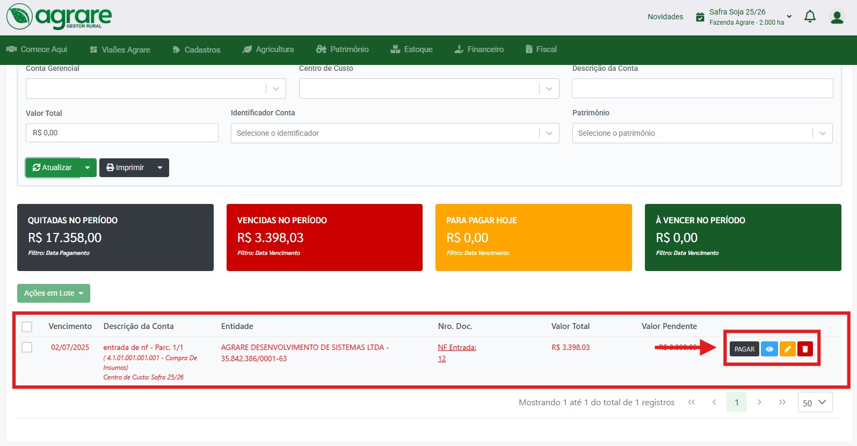Click the Valor Total R$ 0,00 field

click(122, 133)
